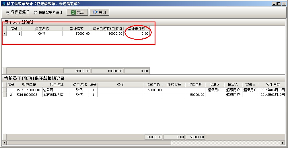Select record YGJKD140000001 in lower table
Image resolution: width=288 pixels, height=148 pixels.
click(x=29, y=90)
